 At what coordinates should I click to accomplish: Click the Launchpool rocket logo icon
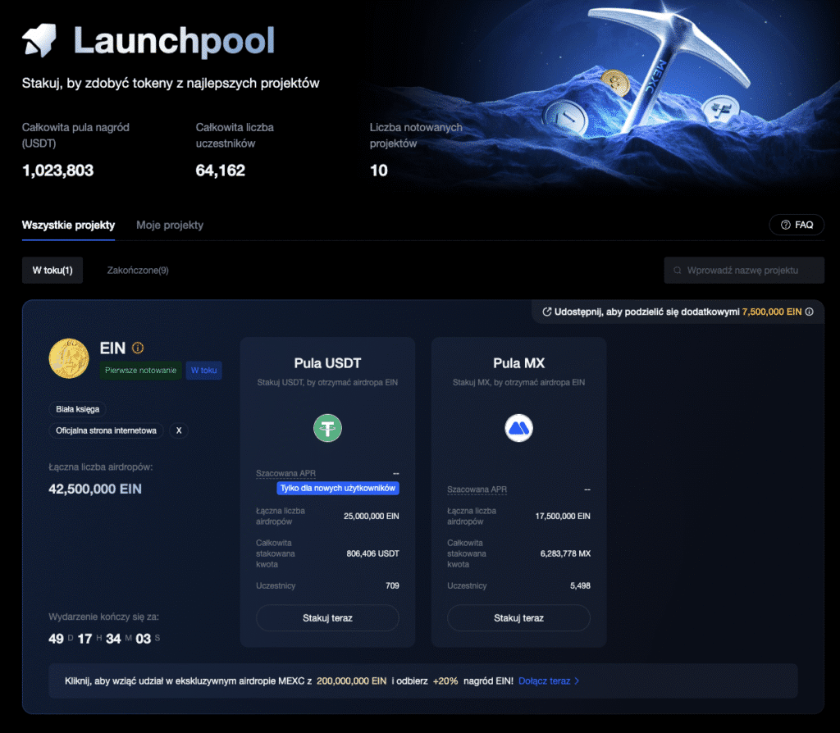point(39,41)
